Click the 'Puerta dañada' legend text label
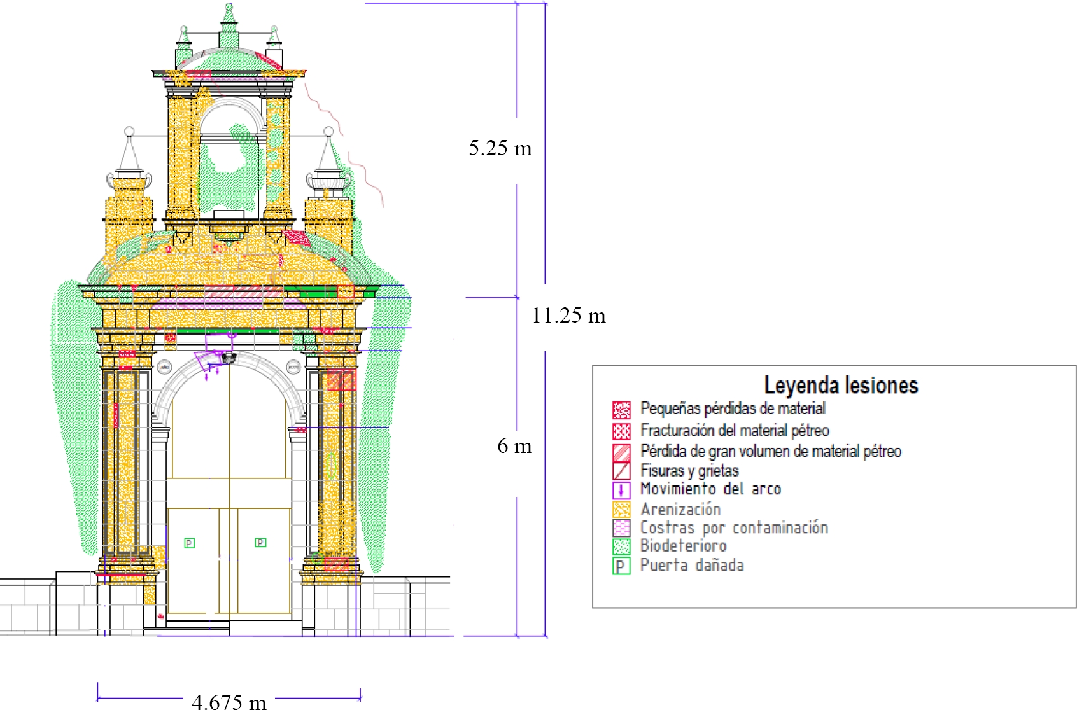The width and height of the screenshot is (1077, 710). [x=692, y=566]
